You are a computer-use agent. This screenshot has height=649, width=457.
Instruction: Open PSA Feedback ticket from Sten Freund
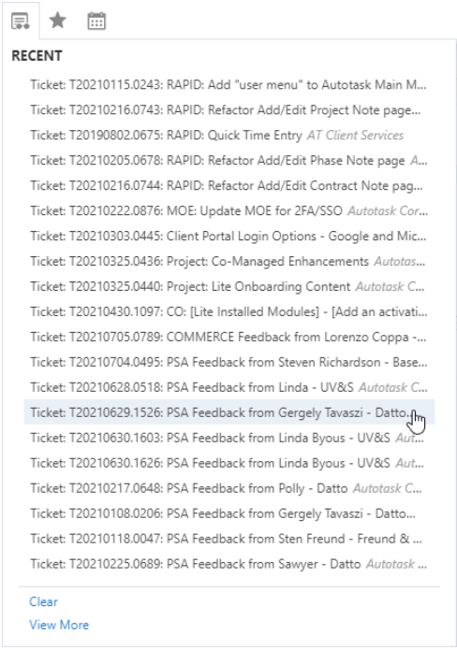point(227,540)
